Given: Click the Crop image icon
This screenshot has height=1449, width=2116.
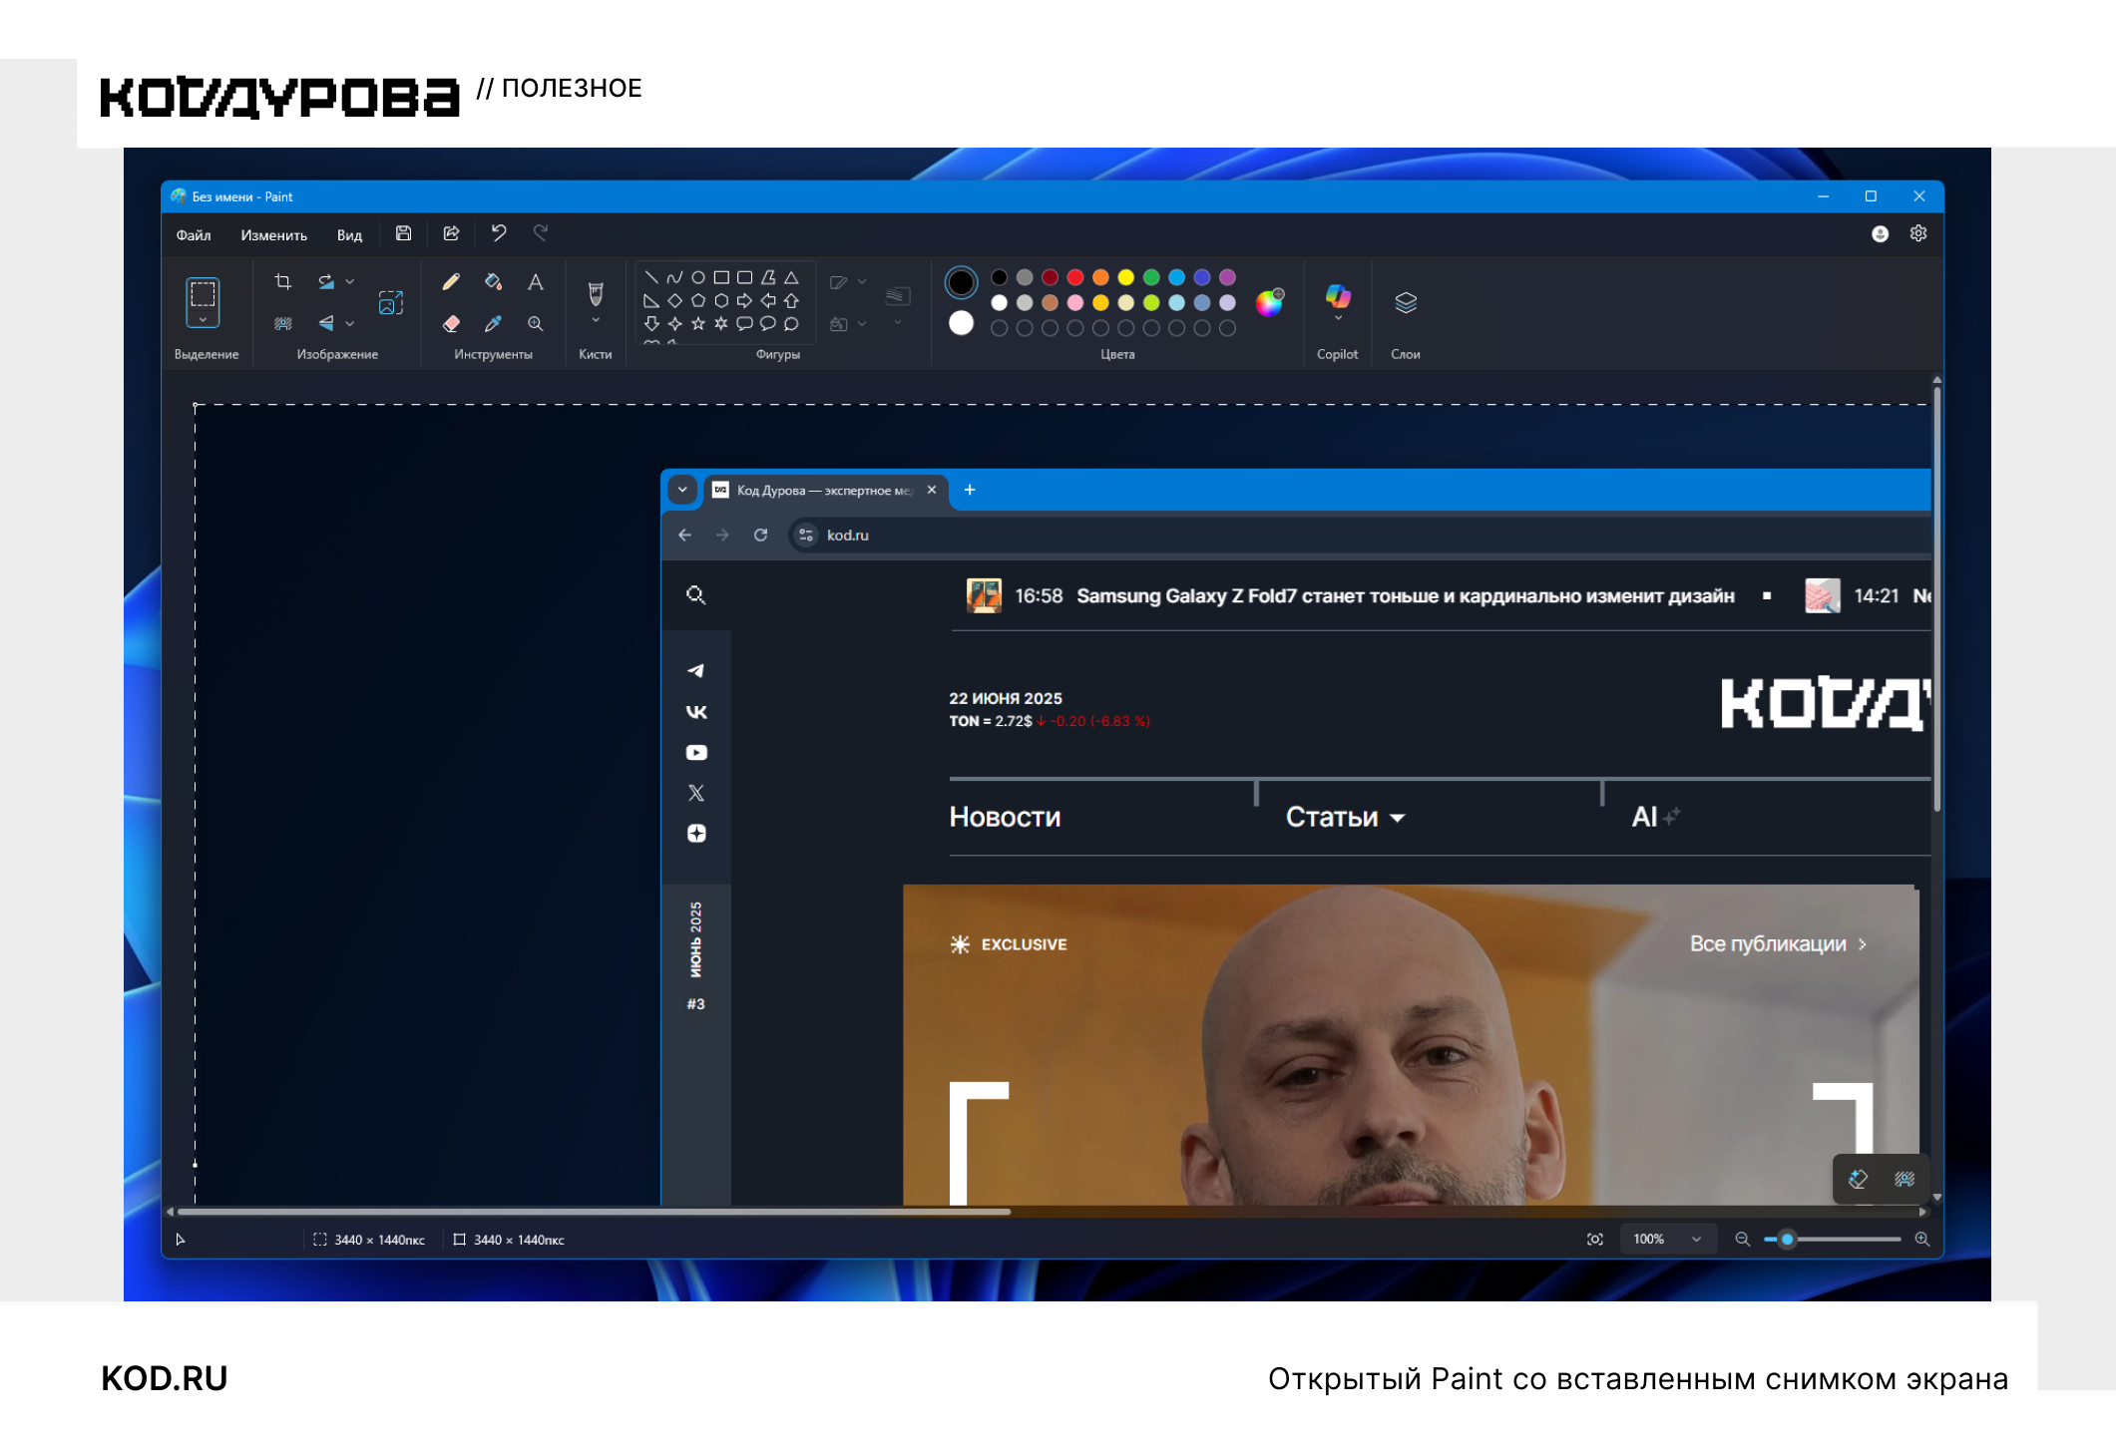Looking at the screenshot, I should tap(283, 282).
